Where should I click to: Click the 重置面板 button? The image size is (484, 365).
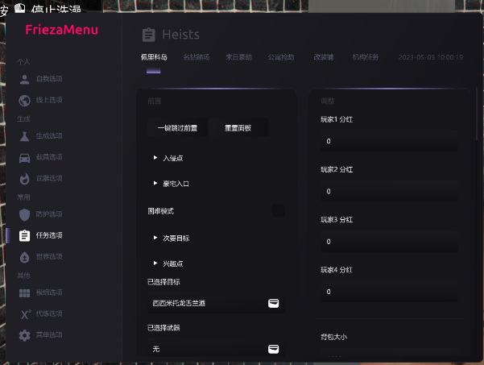point(238,128)
